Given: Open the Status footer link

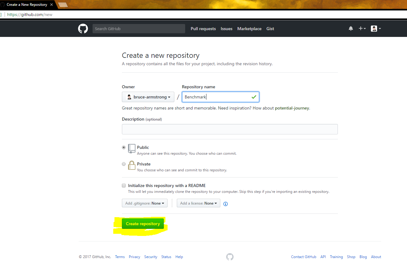Looking at the screenshot, I should pyautogui.click(x=166, y=257).
